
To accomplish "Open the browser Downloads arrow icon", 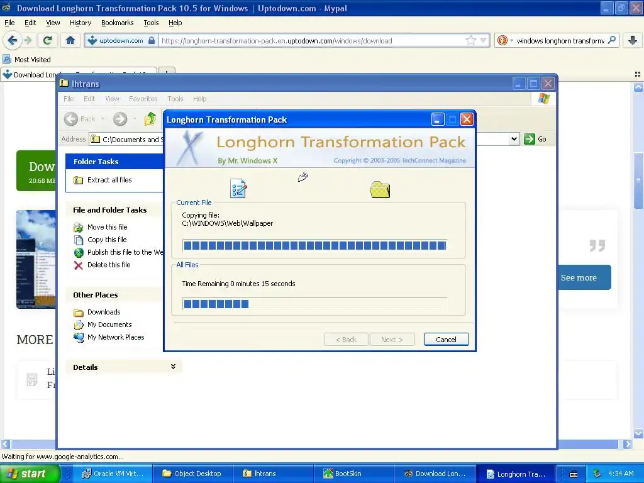I will 633,40.
